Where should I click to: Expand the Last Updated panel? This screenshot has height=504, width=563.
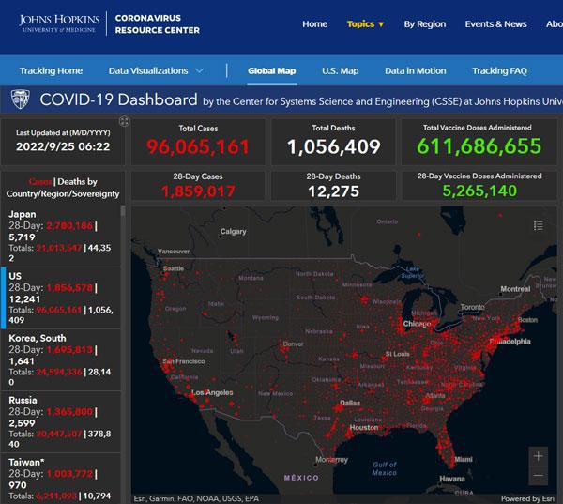coord(123,122)
